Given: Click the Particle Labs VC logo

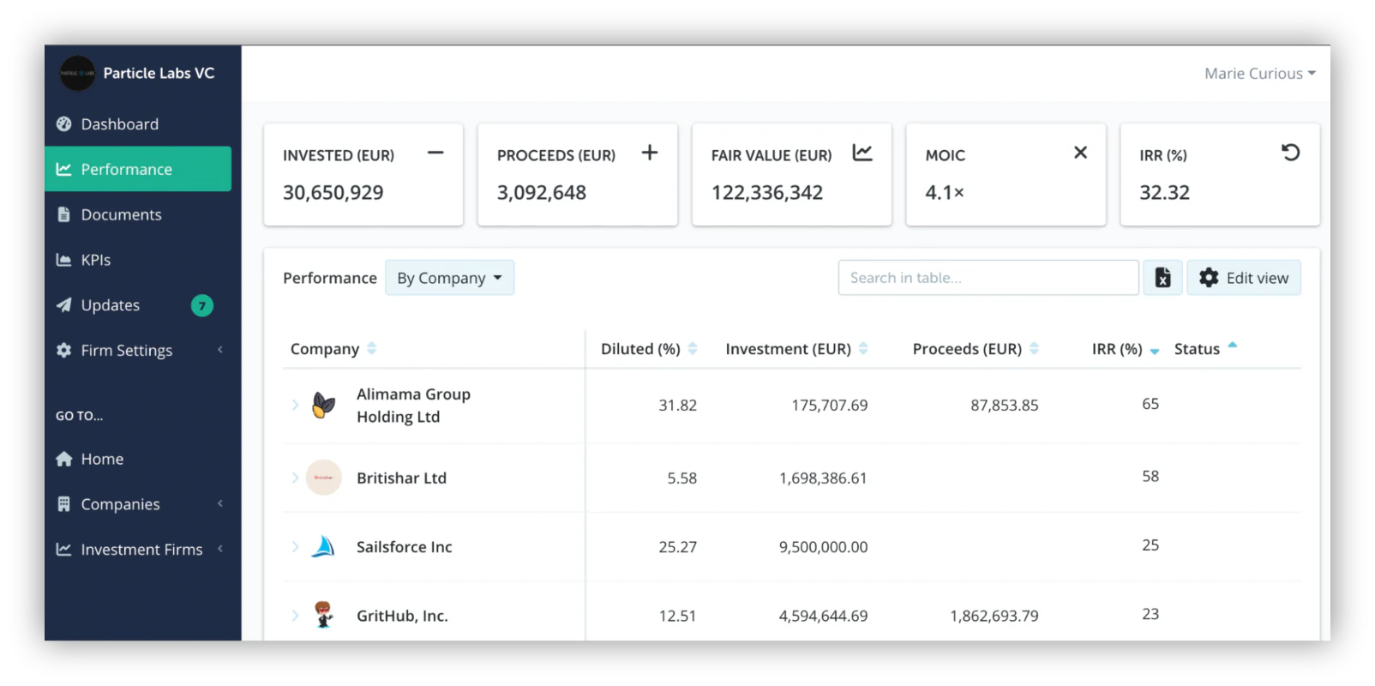Looking at the screenshot, I should coord(77,74).
